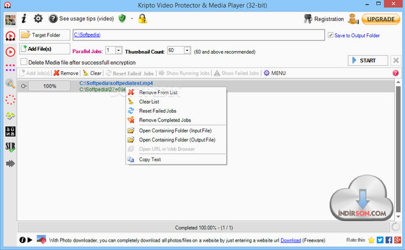405x250 pixels.
Task: Click Clear in the jobs toolbar
Action: coord(92,73)
